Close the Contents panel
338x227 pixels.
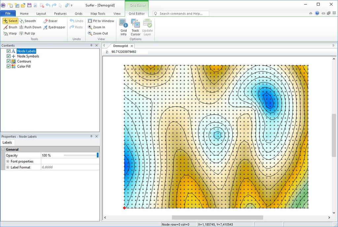click(x=97, y=45)
